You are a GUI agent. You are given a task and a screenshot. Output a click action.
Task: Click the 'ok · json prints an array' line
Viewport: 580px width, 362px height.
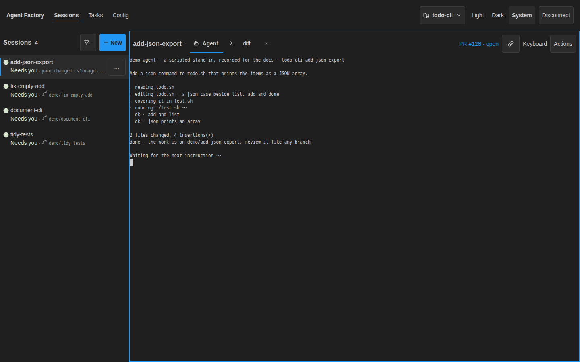point(168,121)
